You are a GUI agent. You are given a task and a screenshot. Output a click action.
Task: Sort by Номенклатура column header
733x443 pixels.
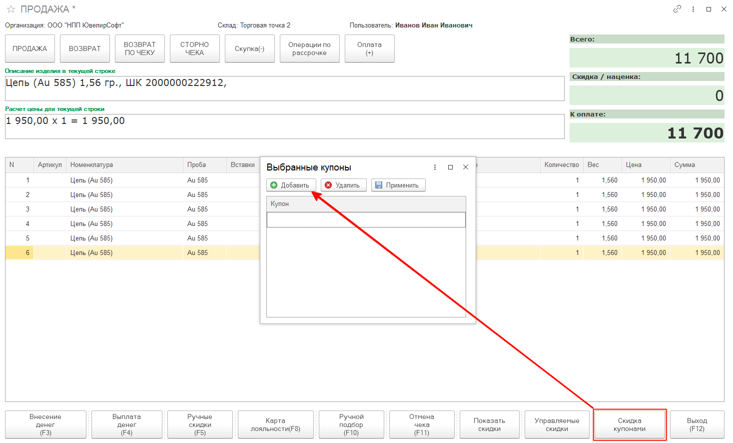124,165
